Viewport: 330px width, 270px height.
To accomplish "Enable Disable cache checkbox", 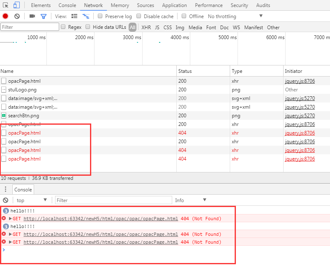I will pos(138,16).
